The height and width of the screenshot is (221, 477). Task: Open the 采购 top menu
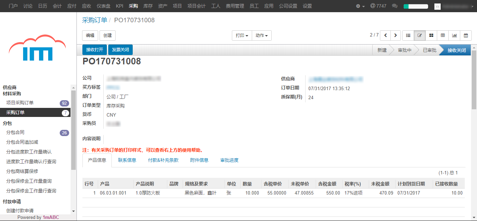pyautogui.click(x=133, y=6)
